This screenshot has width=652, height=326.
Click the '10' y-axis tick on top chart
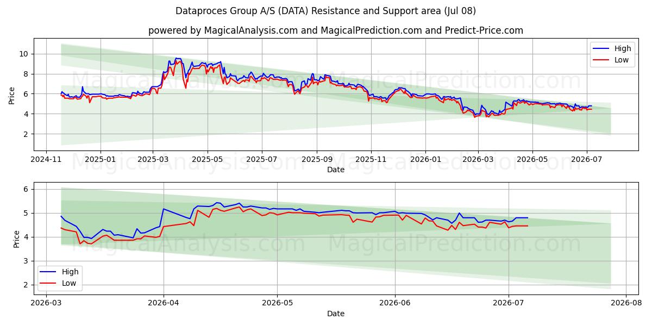pyautogui.click(x=24, y=54)
